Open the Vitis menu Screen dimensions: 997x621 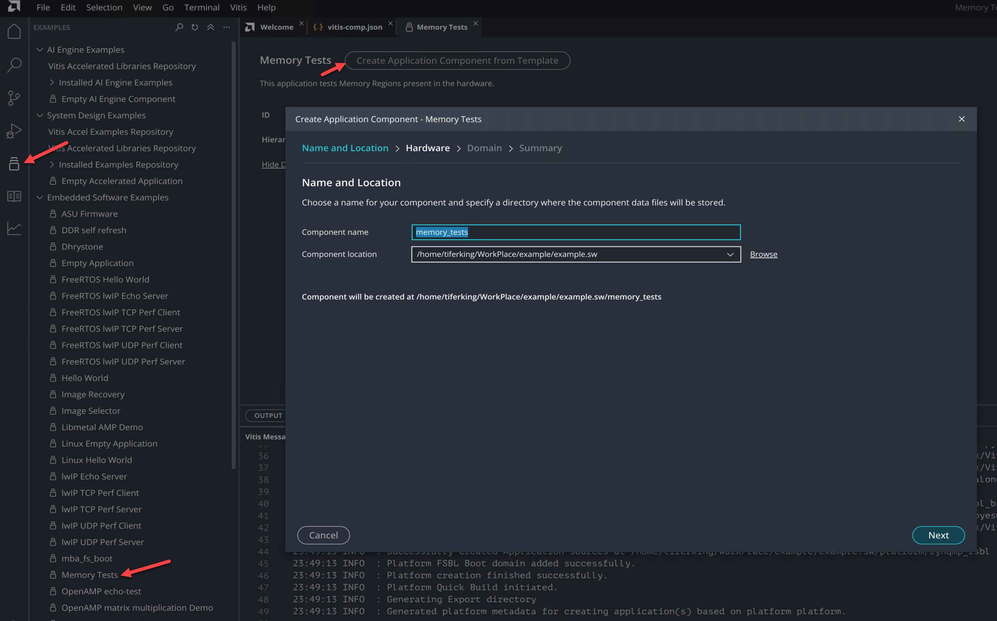click(238, 7)
